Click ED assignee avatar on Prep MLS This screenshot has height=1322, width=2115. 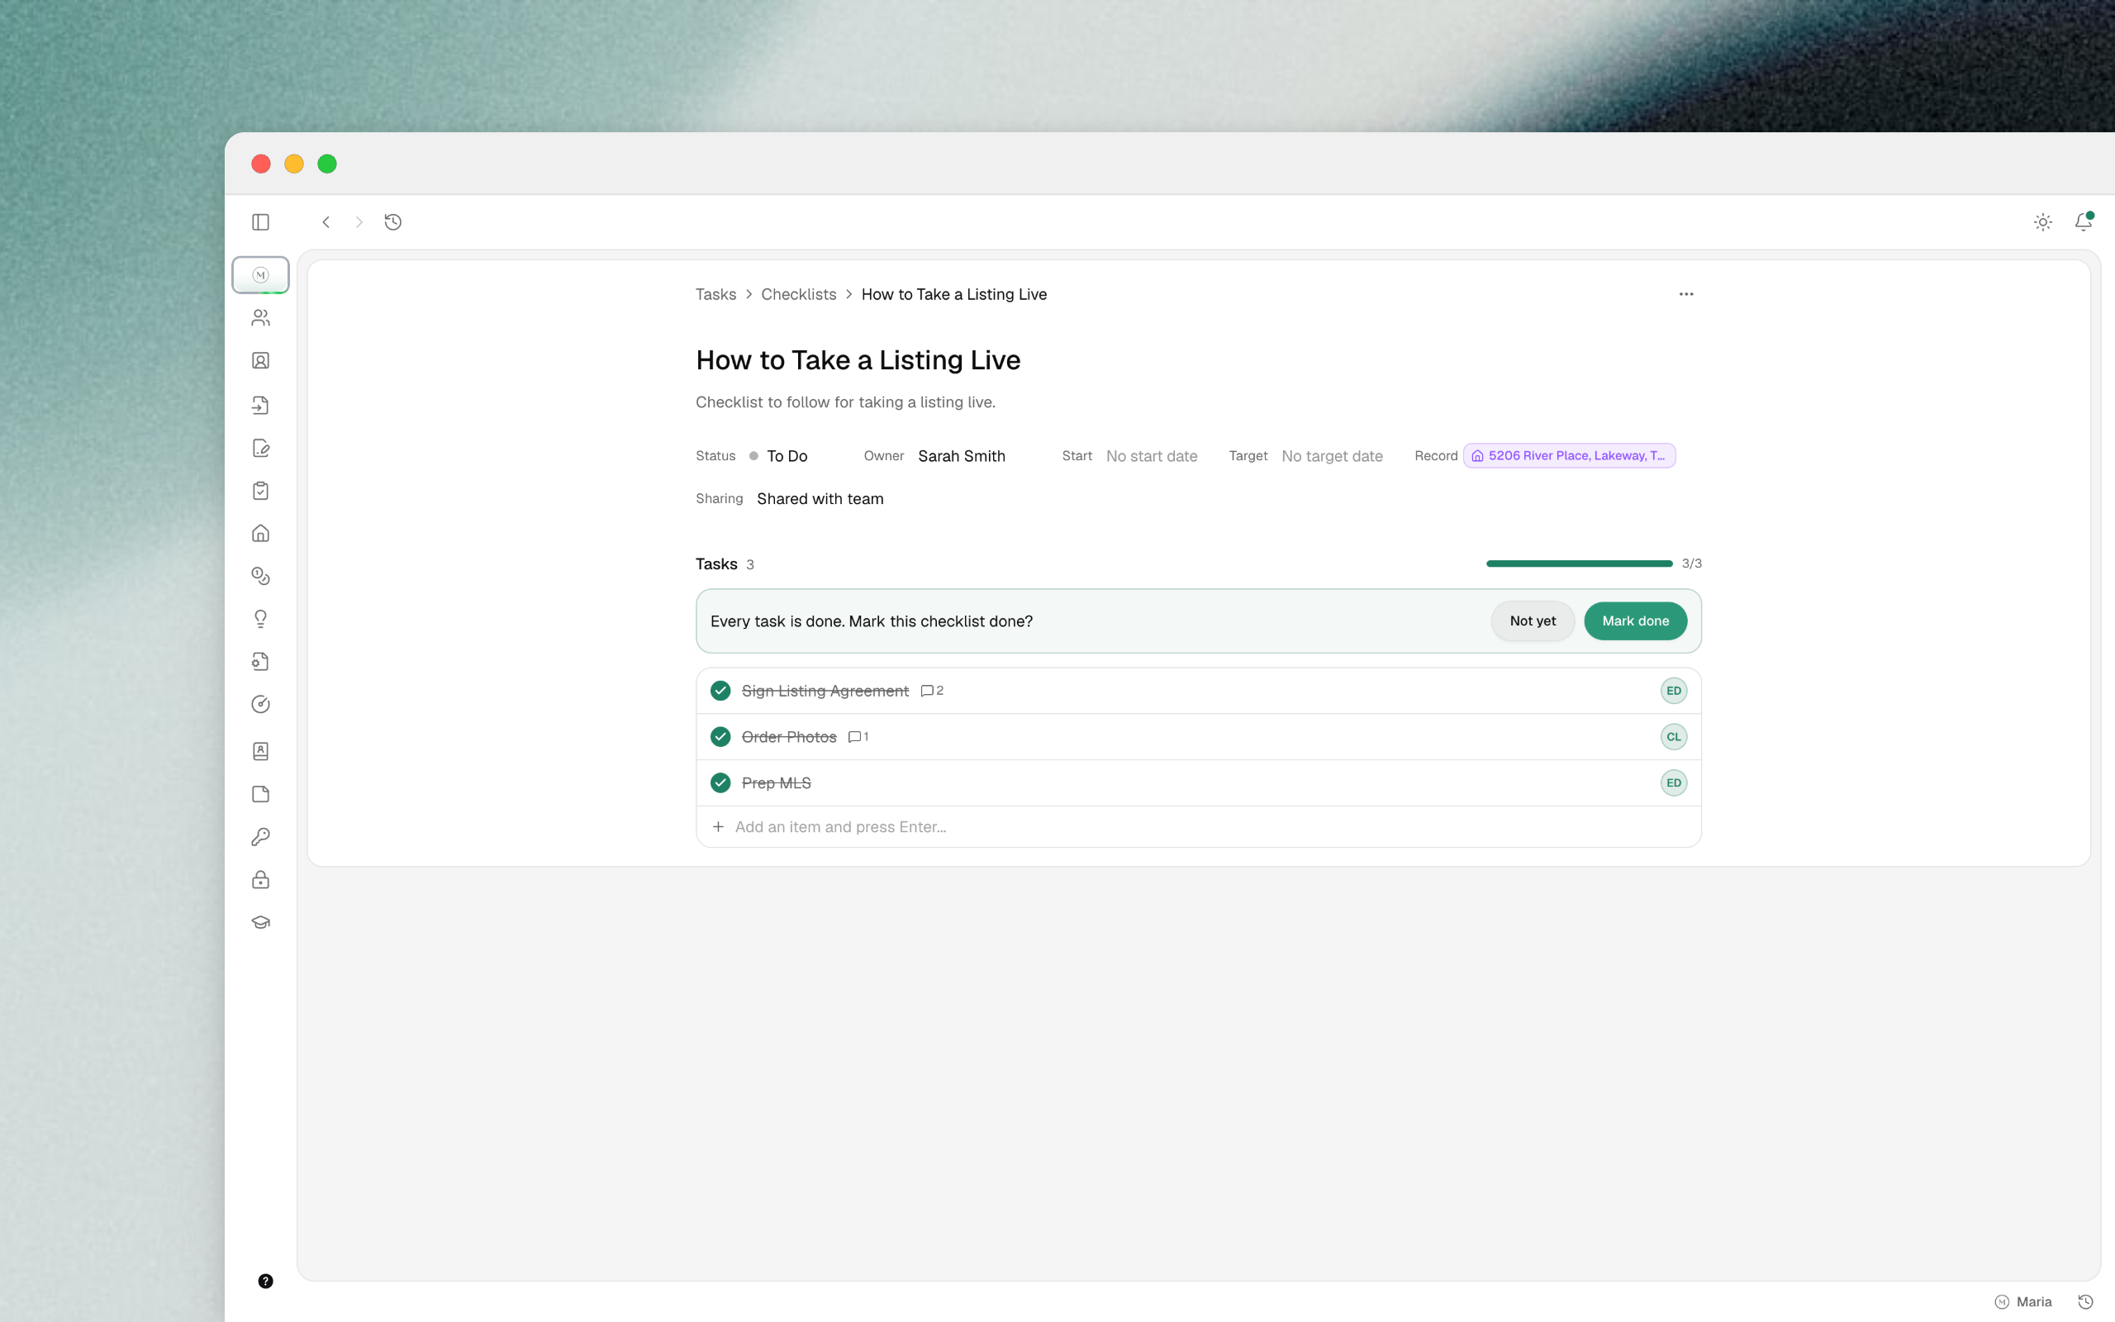(1673, 782)
